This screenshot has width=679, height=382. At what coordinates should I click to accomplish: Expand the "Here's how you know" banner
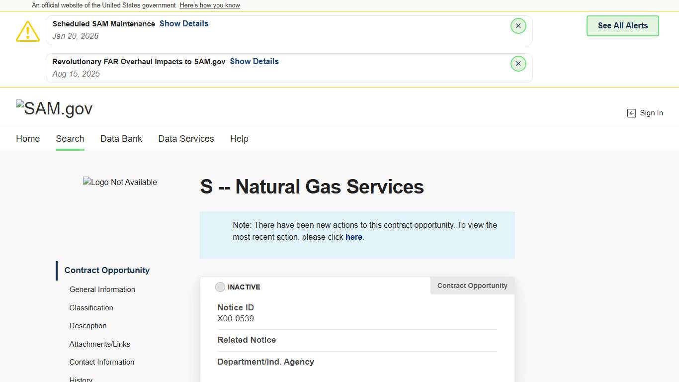[210, 5]
